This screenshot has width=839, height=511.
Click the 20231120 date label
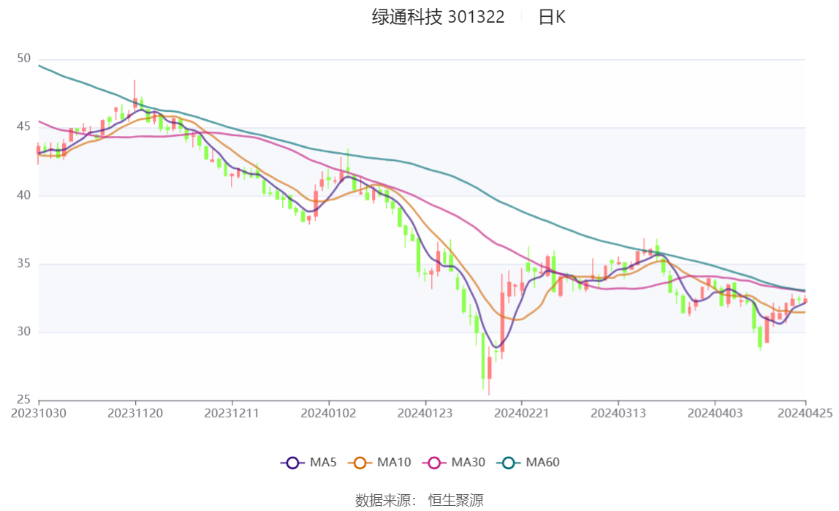pos(135,414)
